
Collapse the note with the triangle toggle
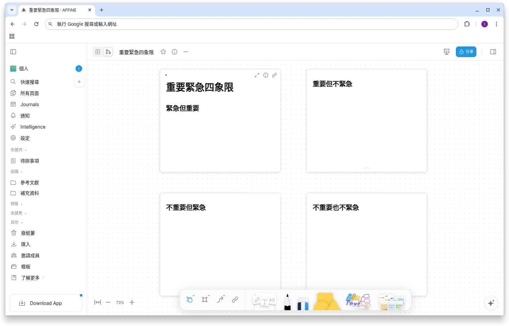(166, 75)
